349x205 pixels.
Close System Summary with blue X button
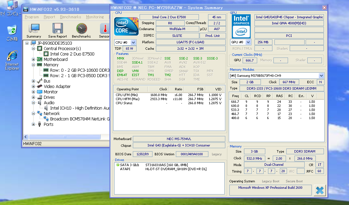pos(319,190)
